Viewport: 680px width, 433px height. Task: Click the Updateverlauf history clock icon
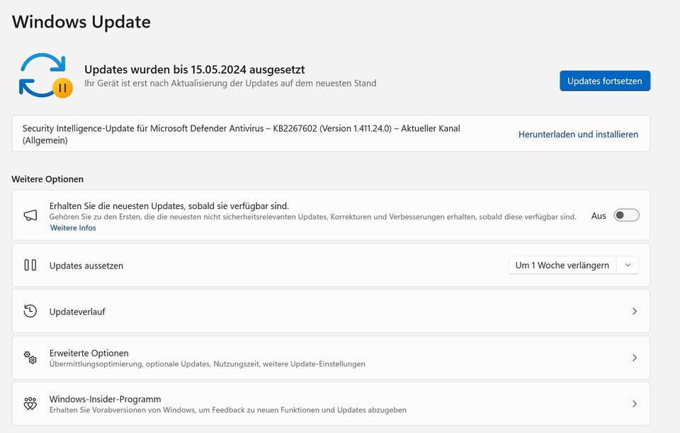pos(30,311)
